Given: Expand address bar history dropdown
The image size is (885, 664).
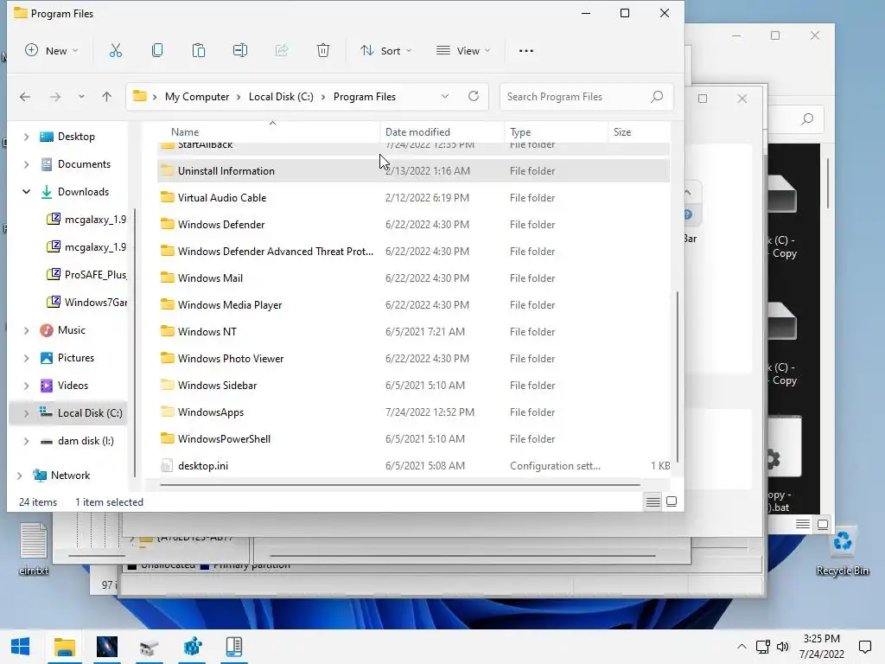Looking at the screenshot, I should 445,96.
